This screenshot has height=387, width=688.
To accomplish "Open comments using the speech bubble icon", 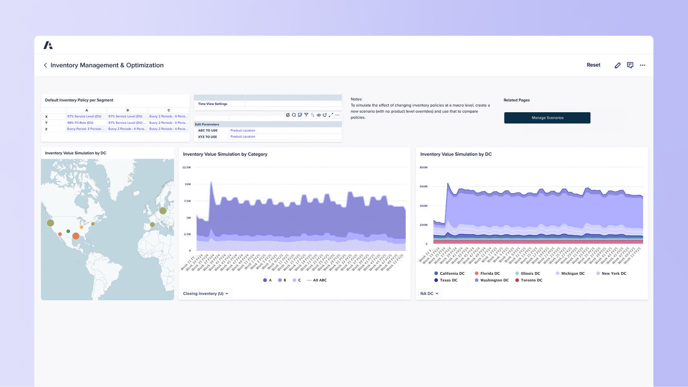I will point(630,65).
